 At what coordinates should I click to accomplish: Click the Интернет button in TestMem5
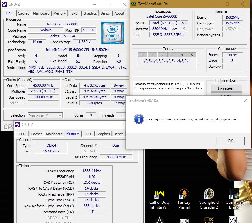click(x=226, y=88)
